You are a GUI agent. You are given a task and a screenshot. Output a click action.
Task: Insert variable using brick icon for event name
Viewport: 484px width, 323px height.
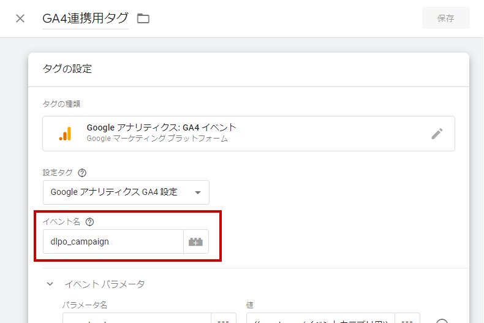(195, 241)
